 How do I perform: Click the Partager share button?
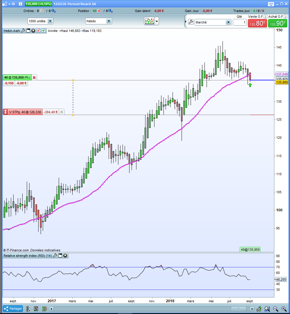pos(13,309)
